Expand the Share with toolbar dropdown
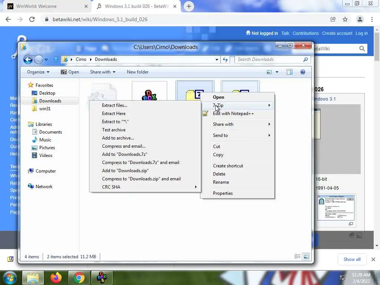 [x=103, y=72]
